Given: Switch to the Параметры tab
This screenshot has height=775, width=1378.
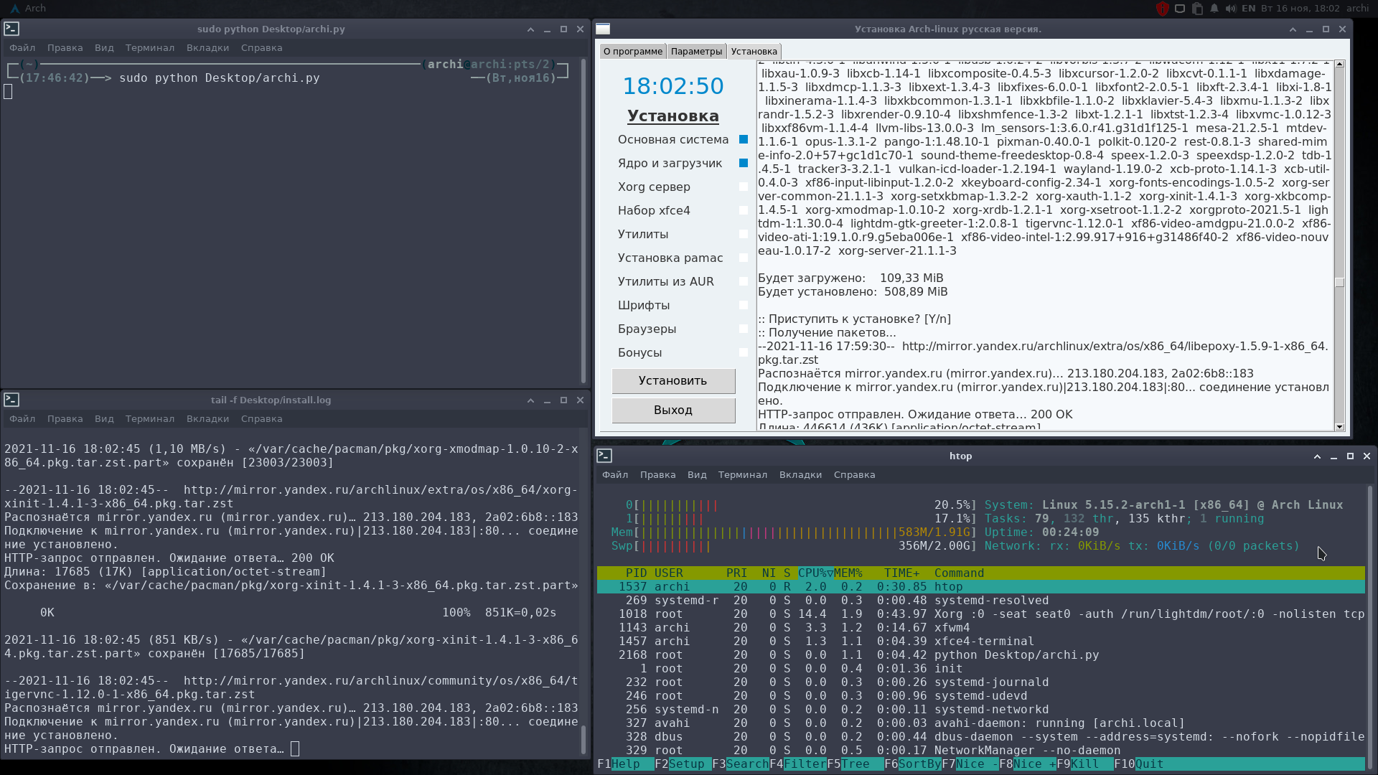Looking at the screenshot, I should click(x=695, y=52).
